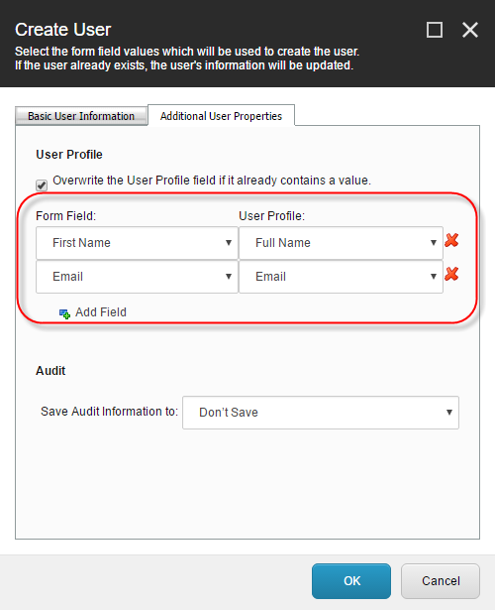Expand the Email form field dropdown
The height and width of the screenshot is (610, 495).
click(137, 277)
